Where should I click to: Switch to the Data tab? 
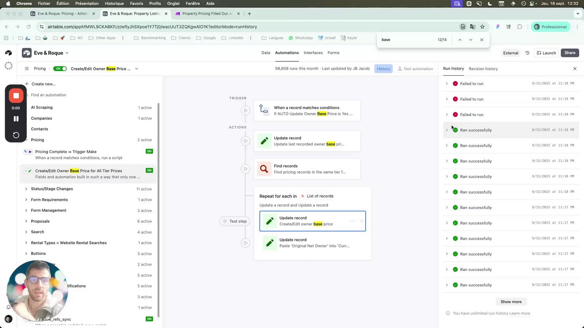click(266, 53)
